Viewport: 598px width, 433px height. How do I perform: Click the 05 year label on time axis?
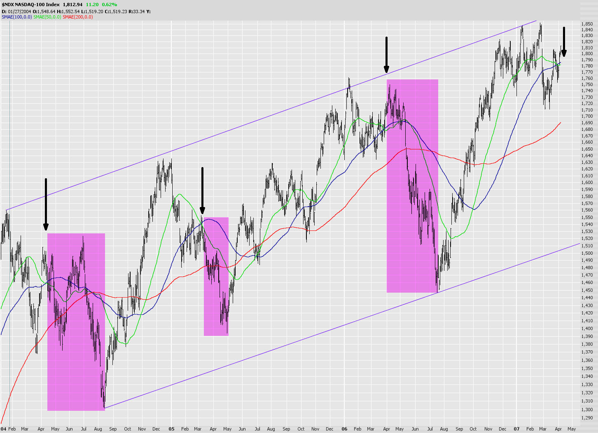(x=171, y=429)
